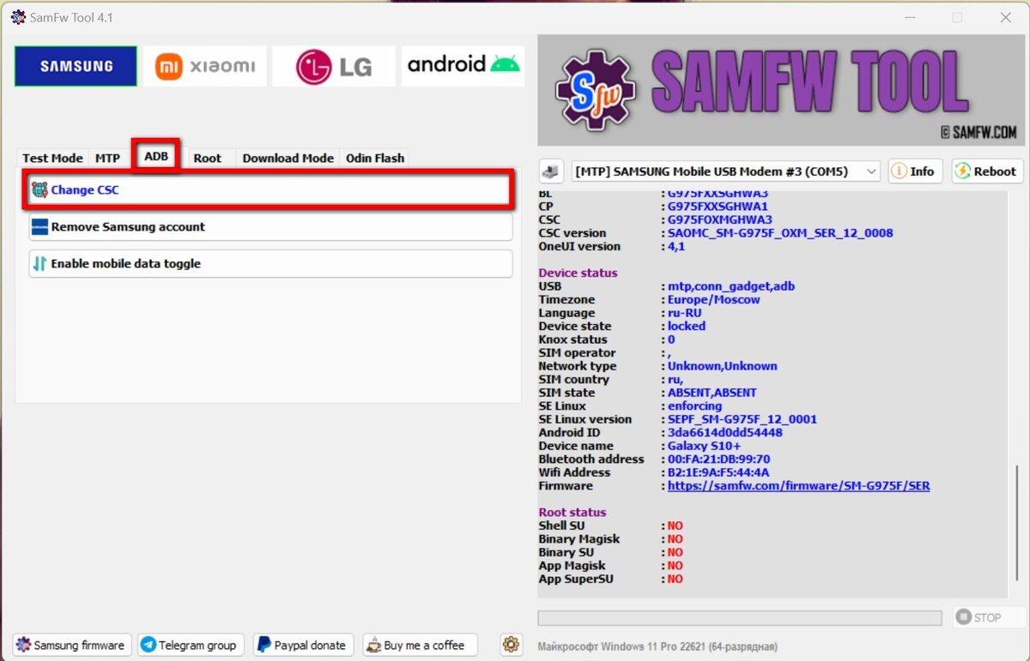Viewport: 1030px width, 661px height.
Task: Click the Samsung account icon
Action: [x=39, y=227]
